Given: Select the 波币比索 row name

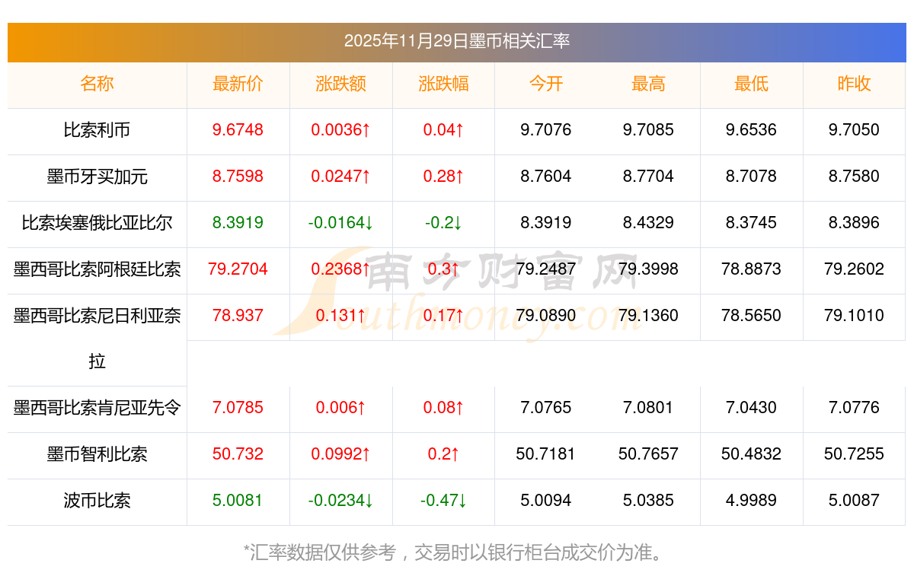Looking at the screenshot, I should [97, 501].
